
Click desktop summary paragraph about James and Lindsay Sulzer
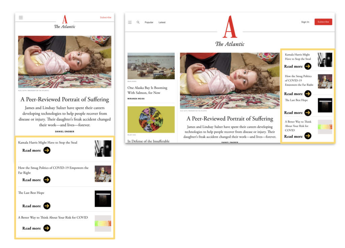point(230,132)
